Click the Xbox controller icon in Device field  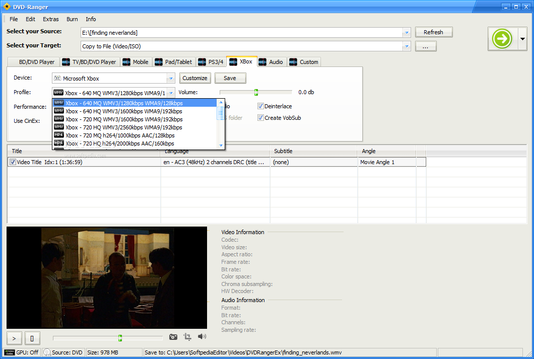click(x=57, y=78)
